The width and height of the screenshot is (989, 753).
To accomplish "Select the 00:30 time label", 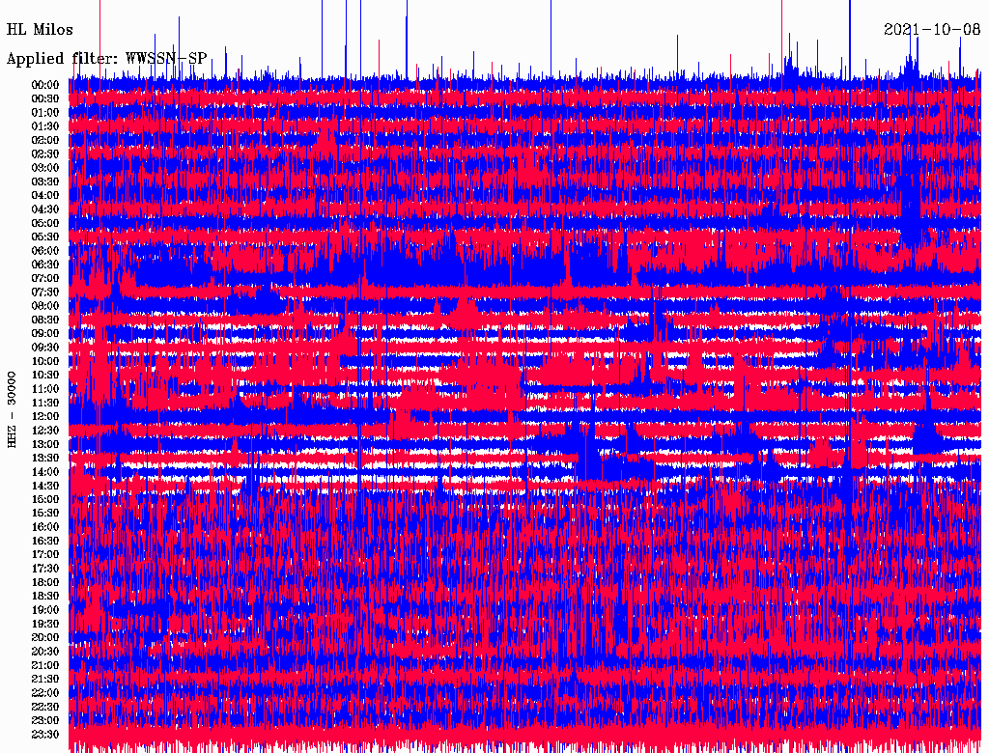I will pos(45,98).
